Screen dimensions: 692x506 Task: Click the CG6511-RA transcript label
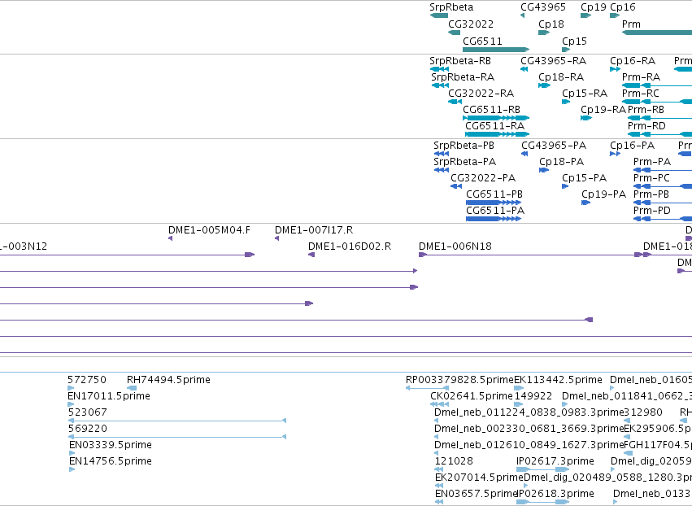coord(494,126)
